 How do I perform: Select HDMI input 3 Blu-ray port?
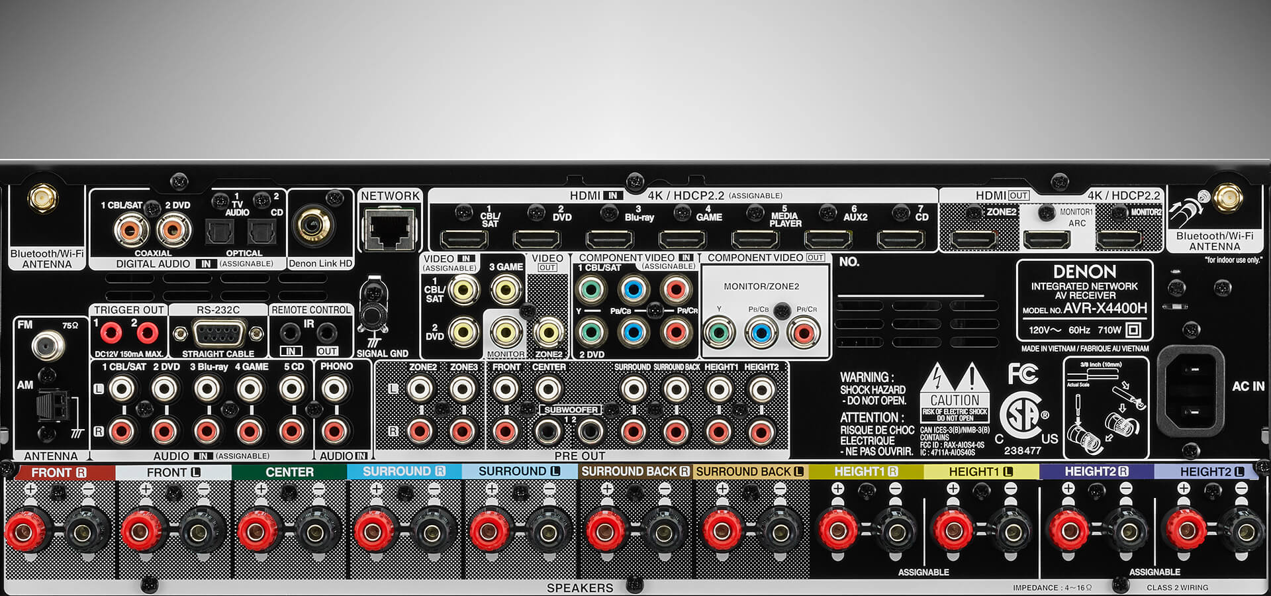point(610,238)
